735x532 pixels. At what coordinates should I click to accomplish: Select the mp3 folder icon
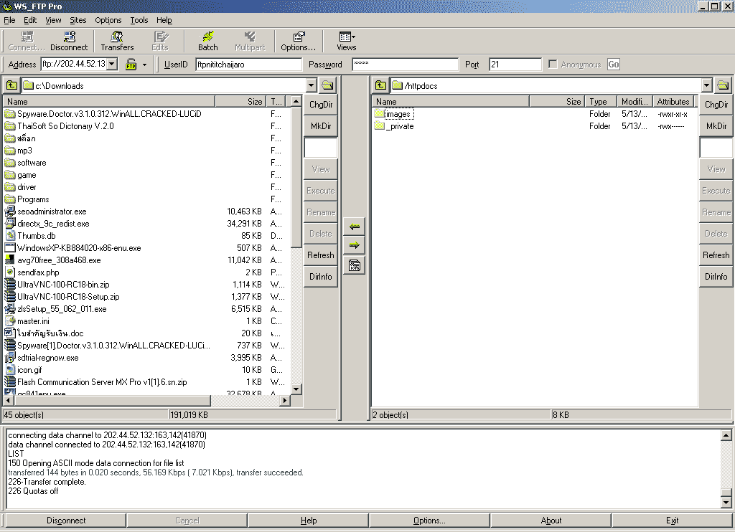coord(10,151)
